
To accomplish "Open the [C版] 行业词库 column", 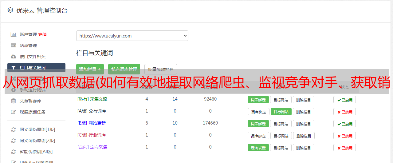I will 92,135.
